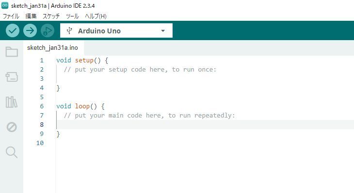
Task: Open the ツール menu
Action: coord(72,16)
